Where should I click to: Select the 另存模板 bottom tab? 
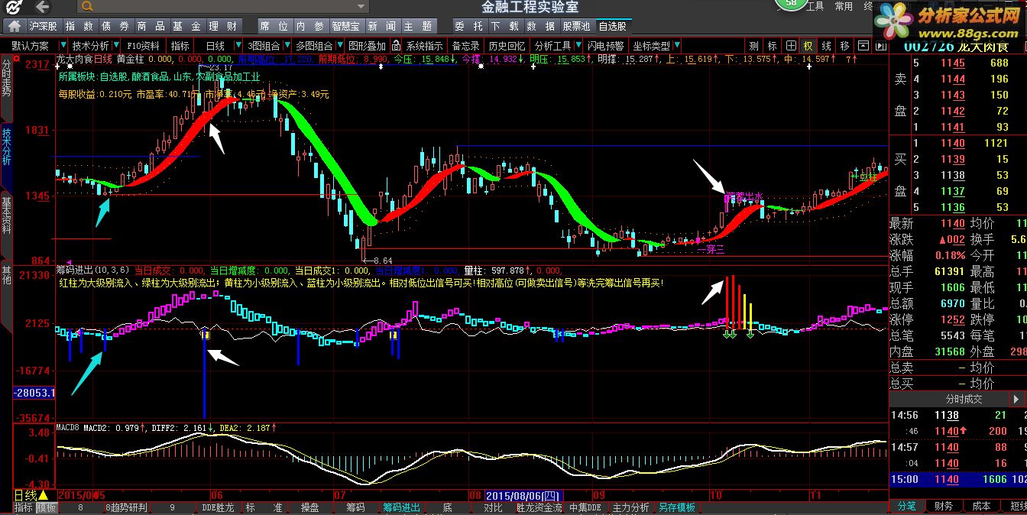click(x=677, y=507)
